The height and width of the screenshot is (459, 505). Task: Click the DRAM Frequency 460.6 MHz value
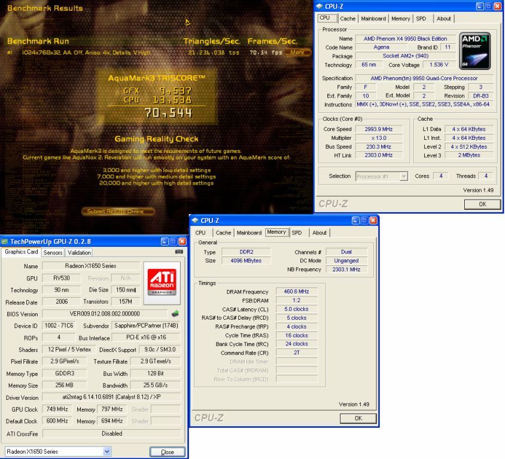click(296, 292)
